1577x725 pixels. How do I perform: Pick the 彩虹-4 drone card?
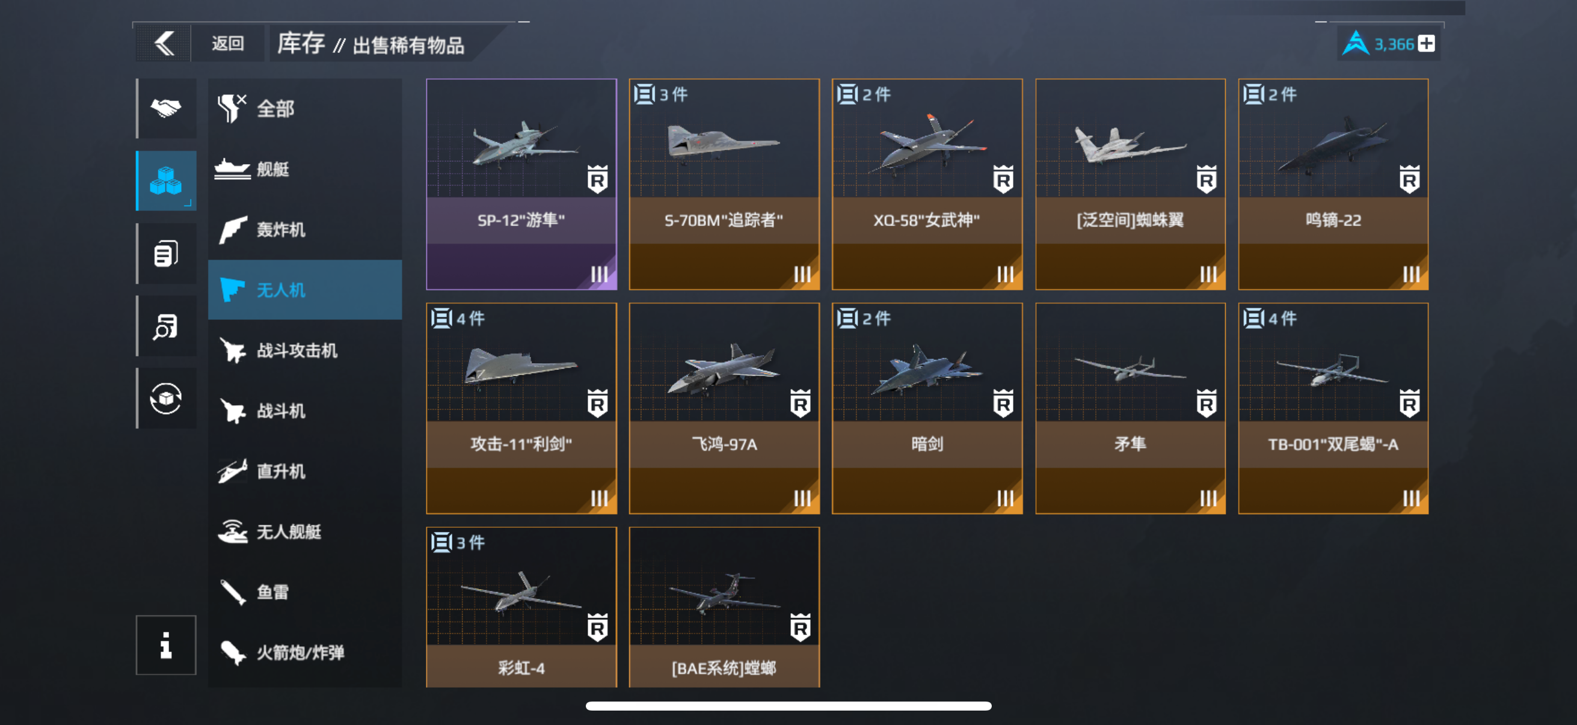[x=521, y=607]
